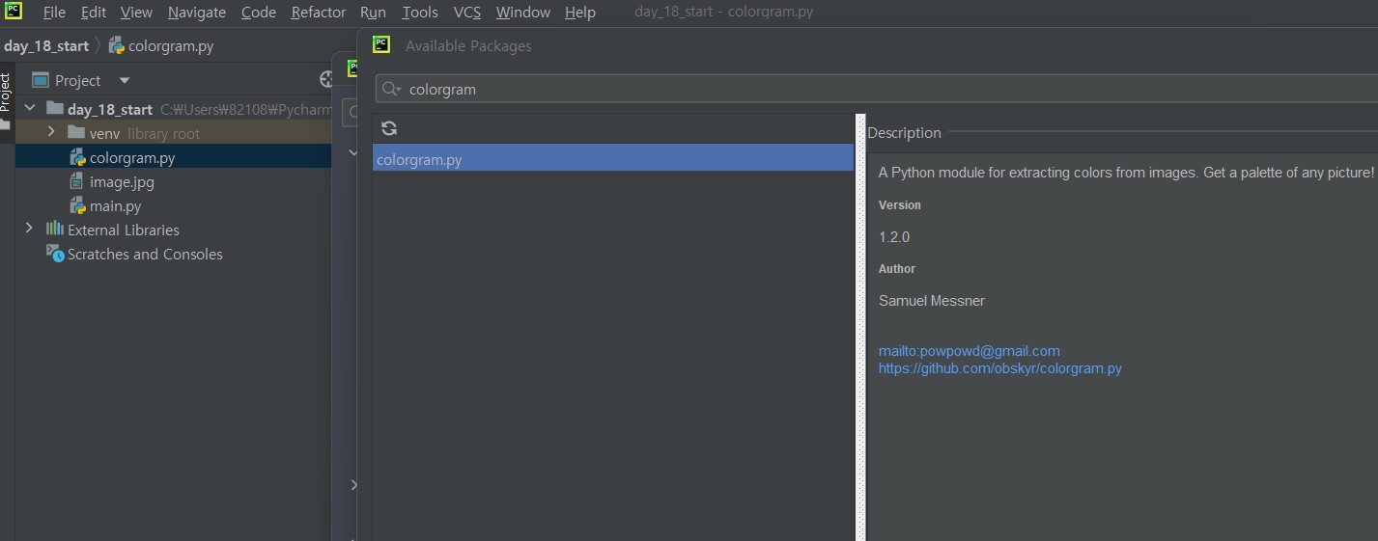This screenshot has height=541, width=1378.
Task: Click the Python icon in the colorgram.py breadcrumb
Action: click(116, 45)
